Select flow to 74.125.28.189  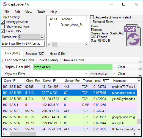point(69,129)
